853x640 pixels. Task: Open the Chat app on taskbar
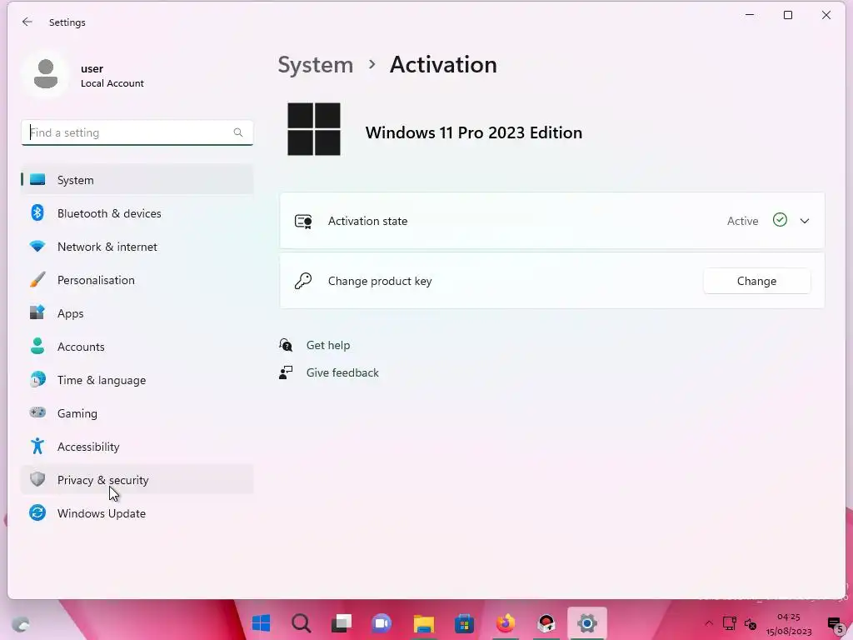[382, 623]
